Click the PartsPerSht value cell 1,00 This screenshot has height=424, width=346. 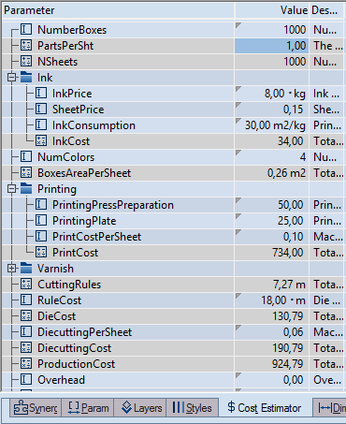tap(271, 46)
